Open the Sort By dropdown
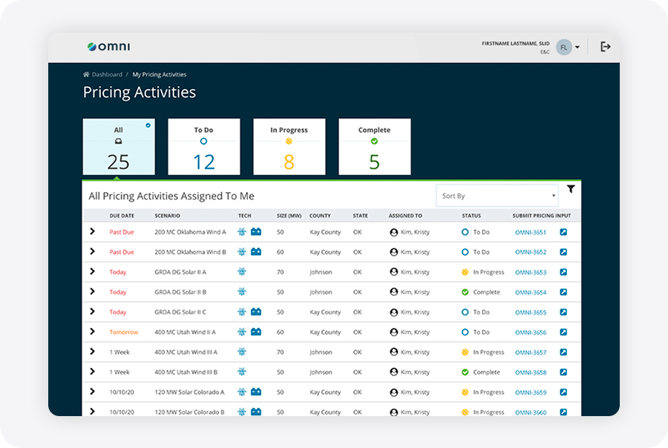 tap(497, 196)
